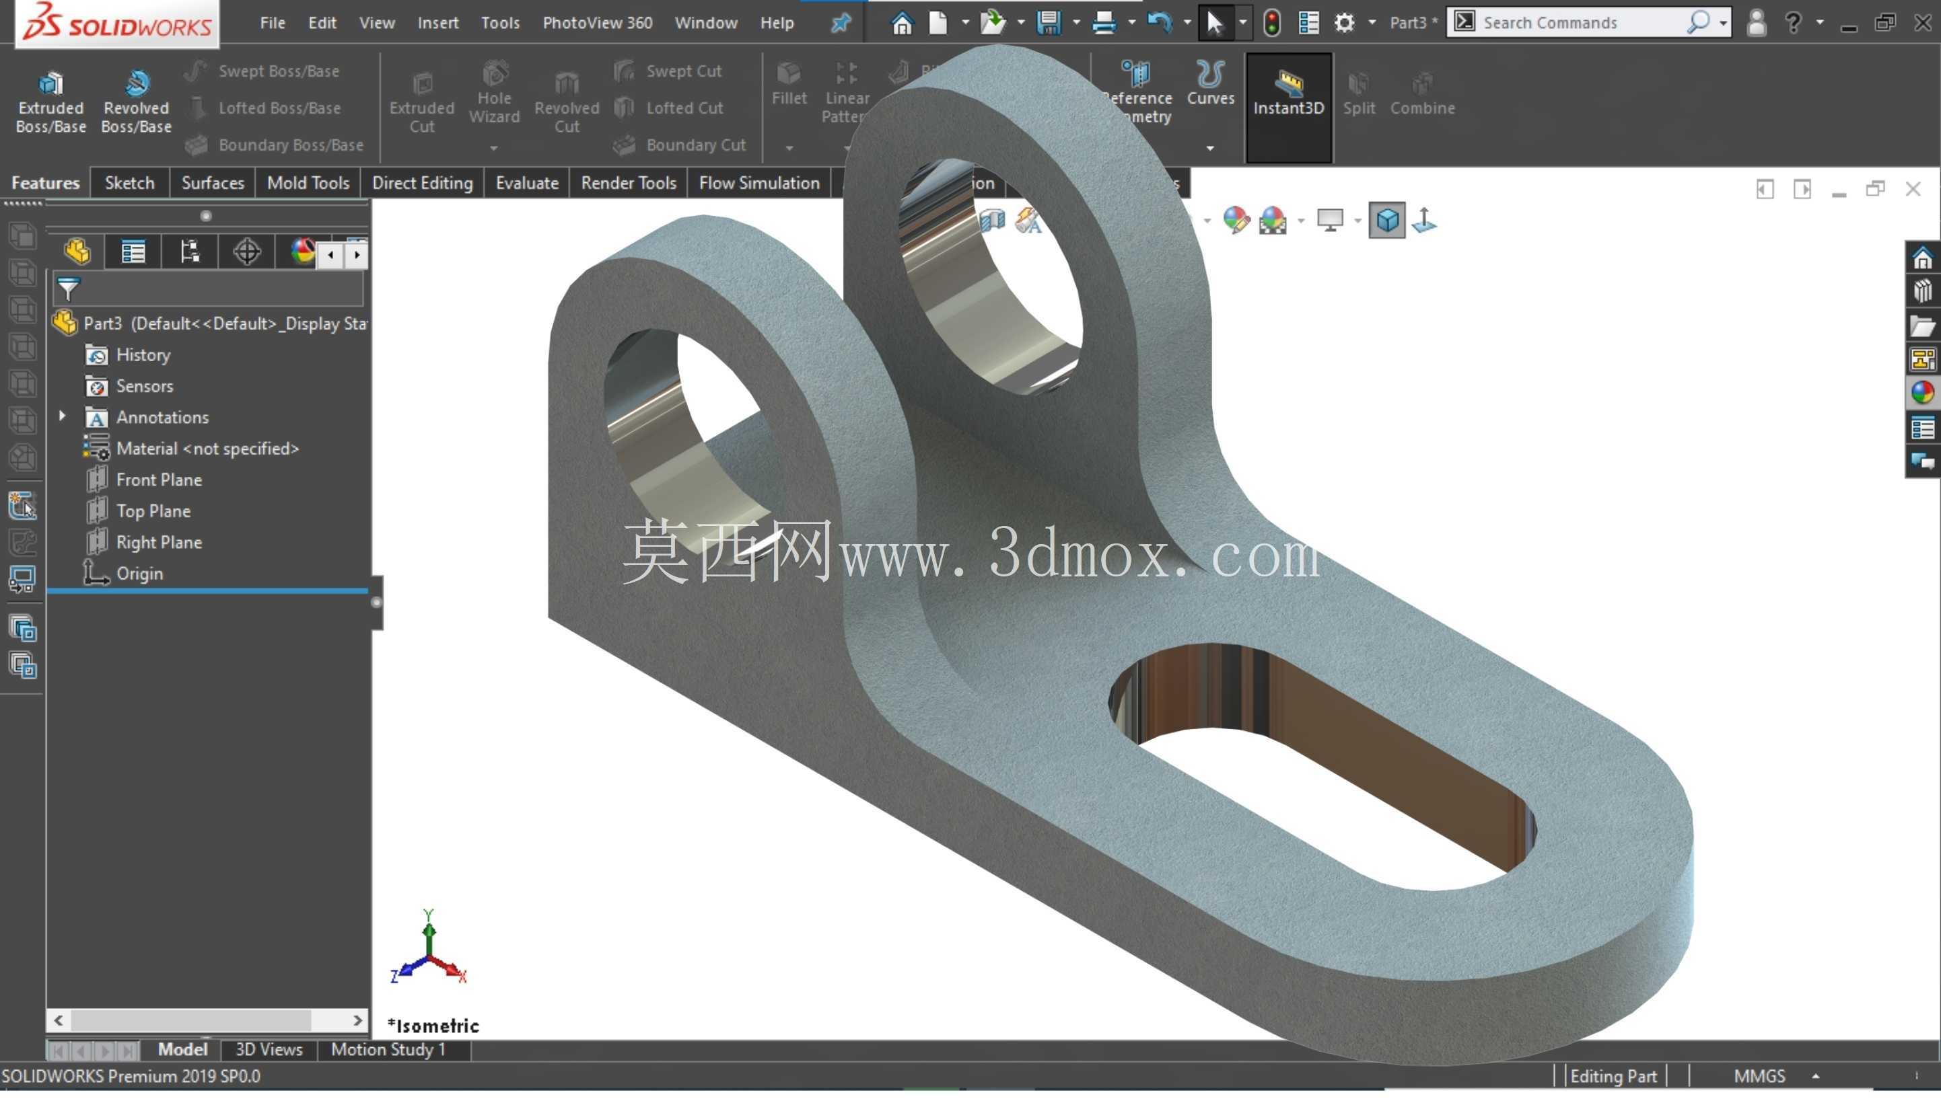Open the PropertyManager tab

pyautogui.click(x=133, y=252)
